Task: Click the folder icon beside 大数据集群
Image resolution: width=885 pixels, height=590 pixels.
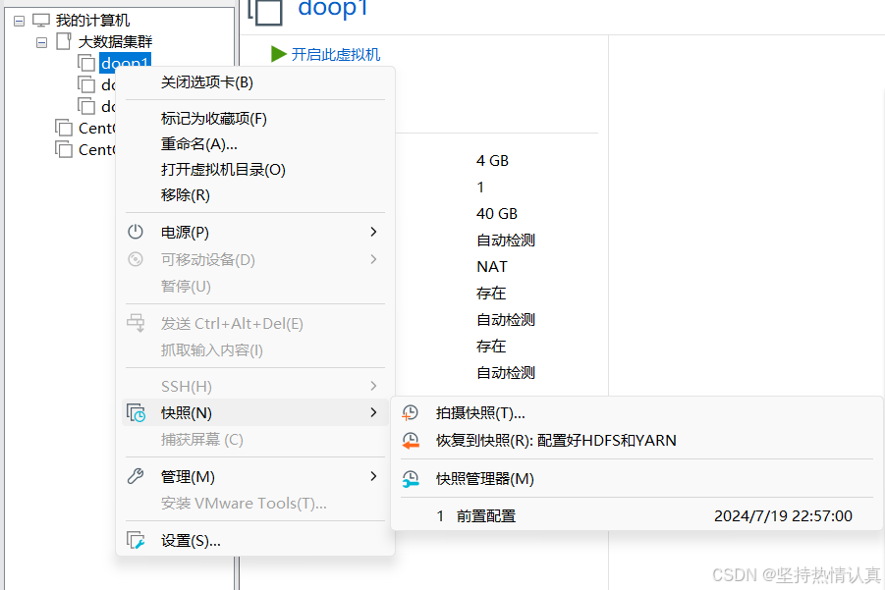Action: pos(64,41)
